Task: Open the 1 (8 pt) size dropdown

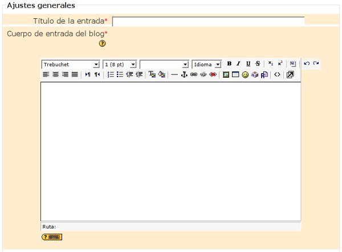Action: [120, 65]
